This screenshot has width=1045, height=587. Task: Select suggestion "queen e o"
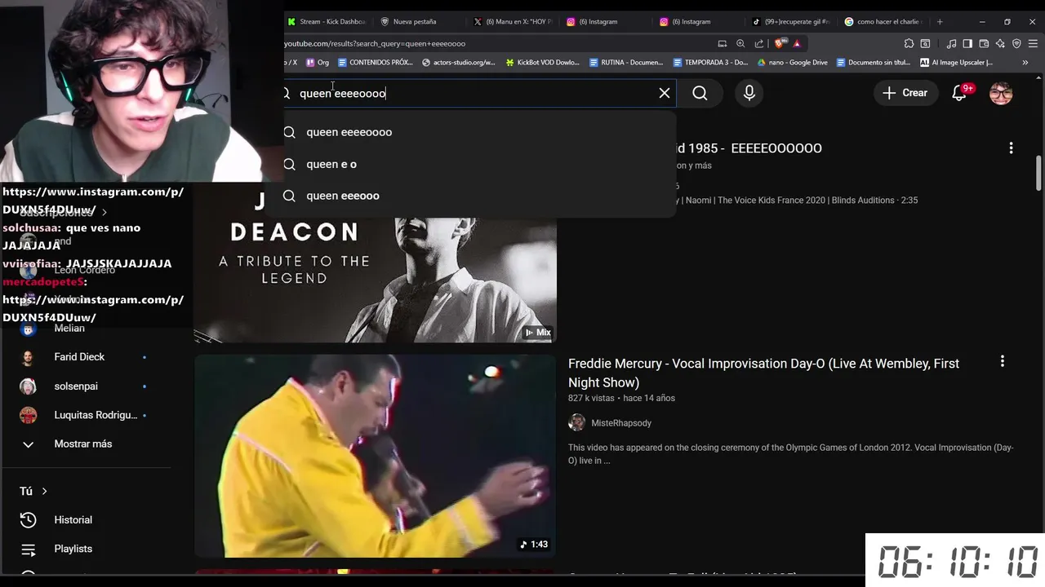coord(480,164)
